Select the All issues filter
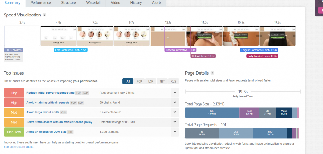The image size is (323, 154). (128, 81)
